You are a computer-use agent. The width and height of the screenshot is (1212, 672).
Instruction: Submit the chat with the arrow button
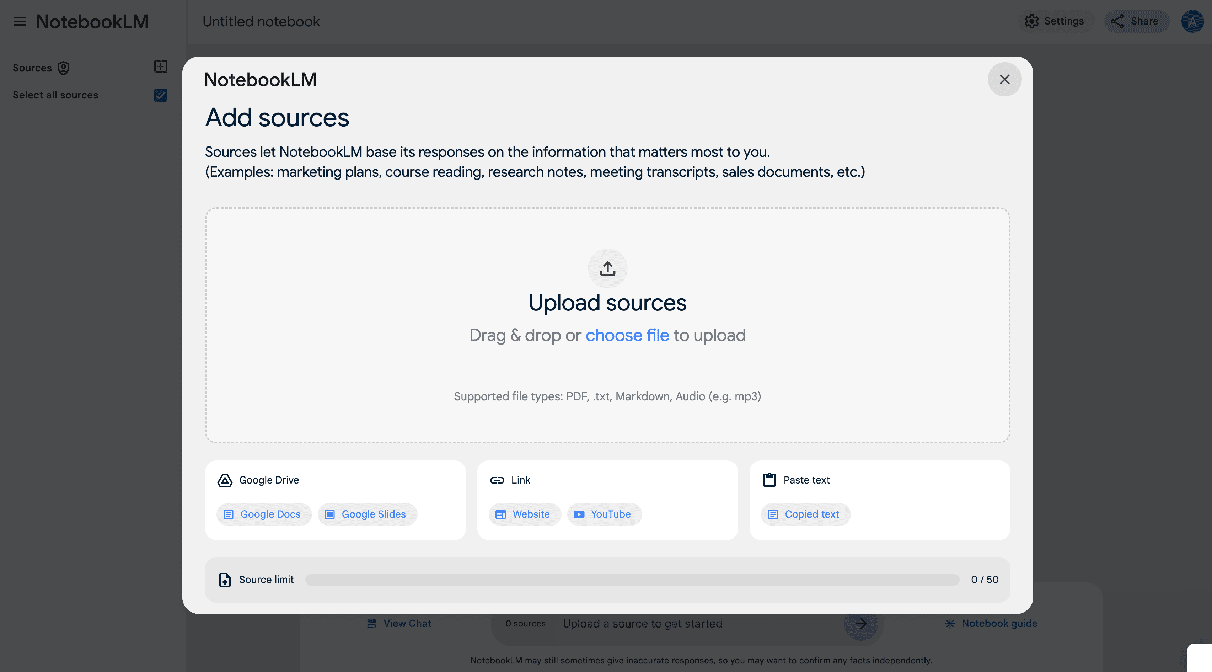[860, 624]
